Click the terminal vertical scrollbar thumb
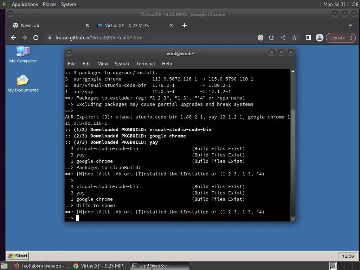Screen dimensions: 360x270 (x=293, y=163)
